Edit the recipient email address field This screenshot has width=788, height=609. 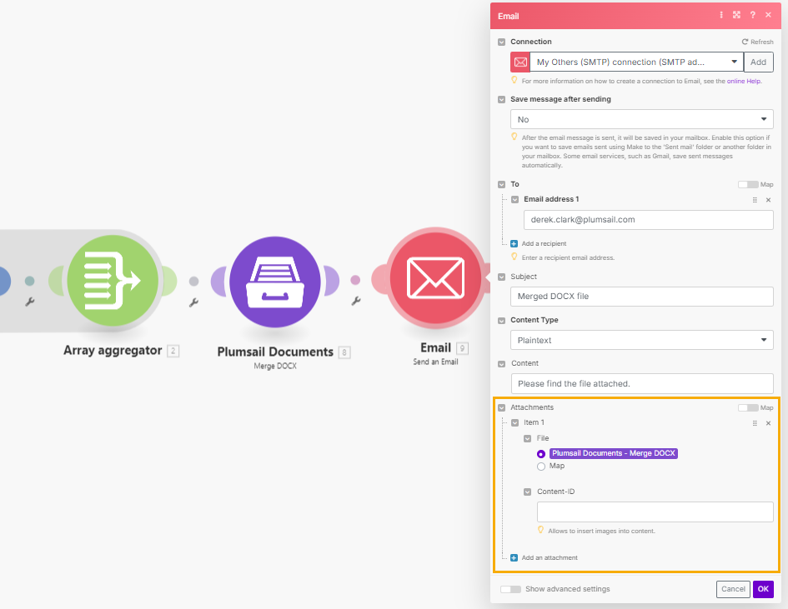click(x=648, y=220)
